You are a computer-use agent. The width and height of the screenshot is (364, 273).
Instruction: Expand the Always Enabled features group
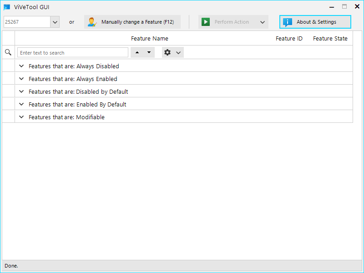pyautogui.click(x=21, y=79)
